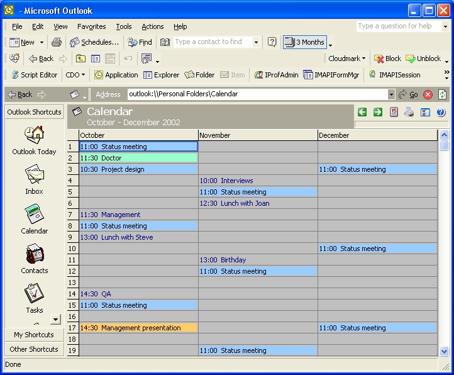The height and width of the screenshot is (375, 454).
Task: Click the calendar options icon
Action: [425, 112]
